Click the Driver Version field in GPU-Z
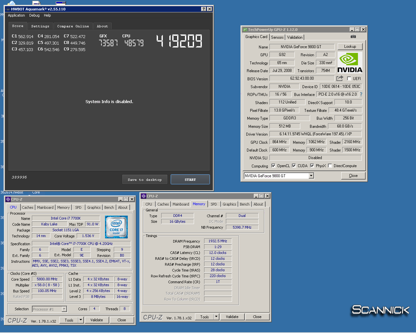Image resolution: width=416 pixels, height=333 pixels. tap(316, 134)
